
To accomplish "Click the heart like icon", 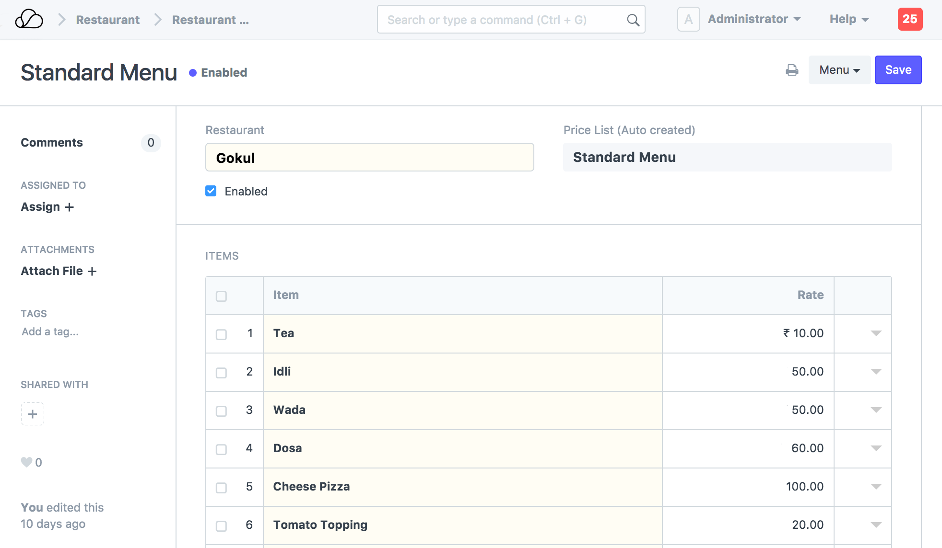I will 26,462.
